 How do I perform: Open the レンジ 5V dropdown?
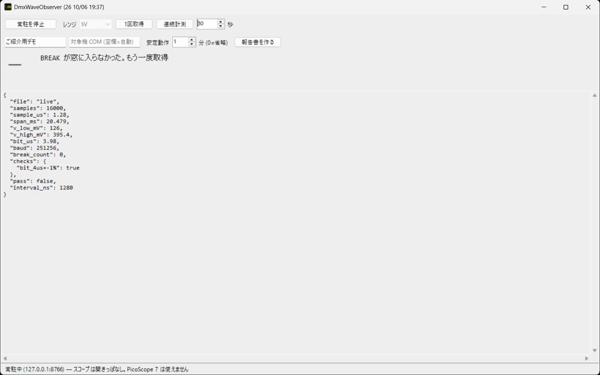tap(95, 24)
